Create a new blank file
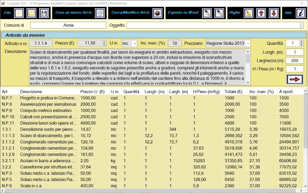 [19, 13]
